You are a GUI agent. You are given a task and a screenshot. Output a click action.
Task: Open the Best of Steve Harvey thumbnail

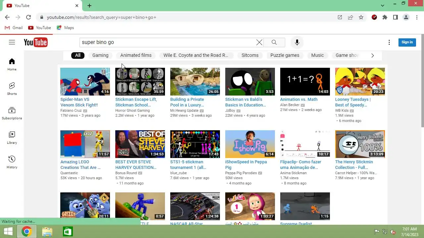[x=140, y=144]
